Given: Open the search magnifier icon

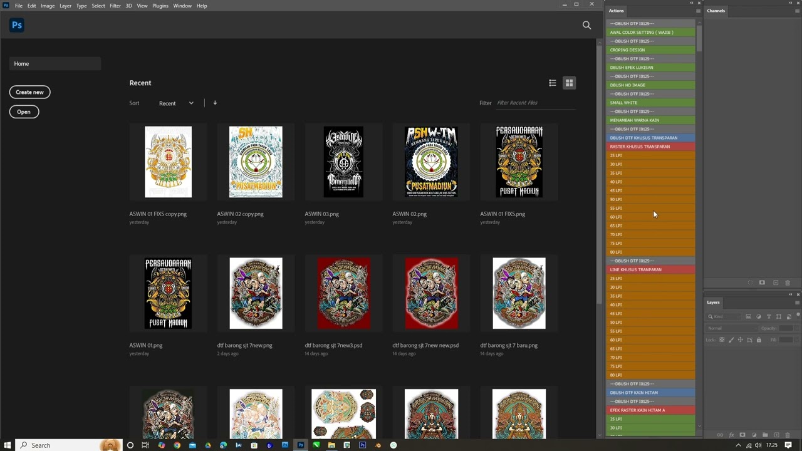Looking at the screenshot, I should tap(586, 25).
